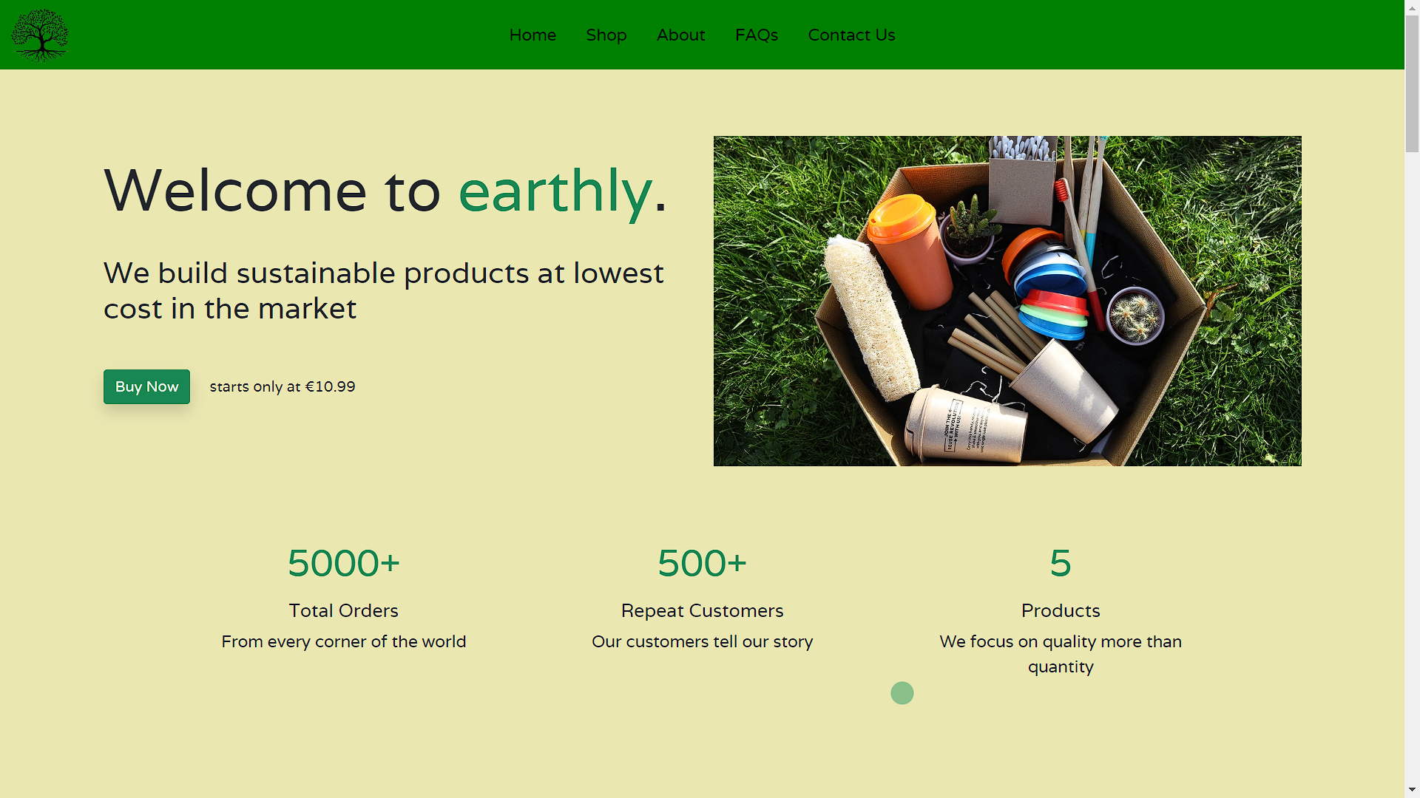Click the Repeat Customers label

coord(702,610)
